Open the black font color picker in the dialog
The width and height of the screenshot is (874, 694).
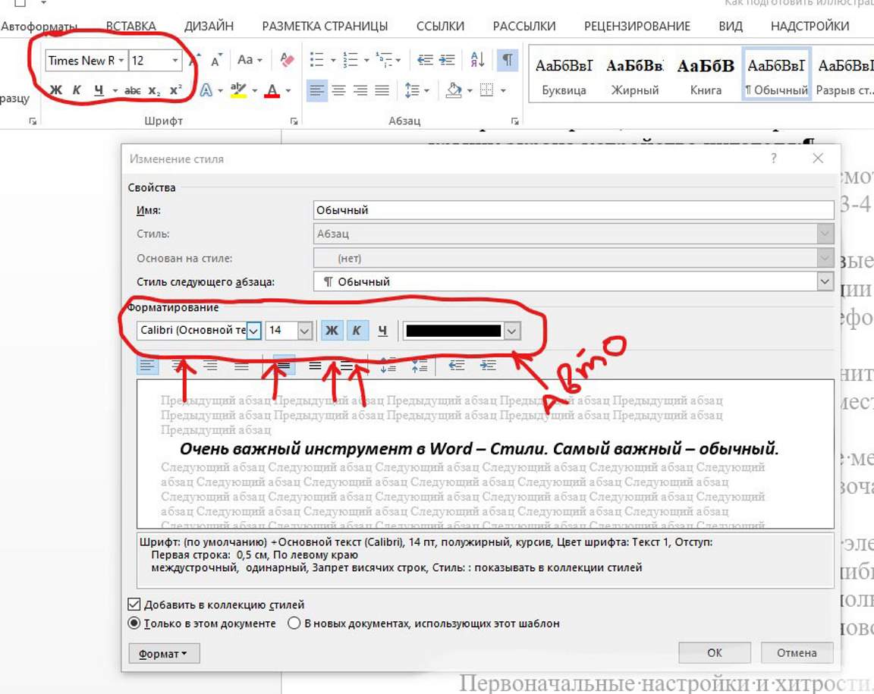coord(512,331)
